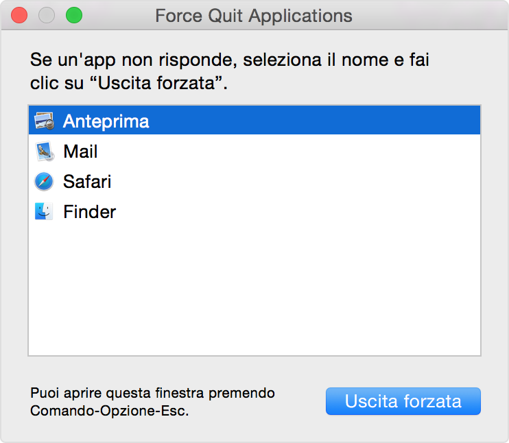This screenshot has width=509, height=443.
Task: Select the Safari name in the list
Action: point(87,182)
